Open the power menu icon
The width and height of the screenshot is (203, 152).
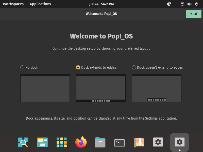pyautogui.click(x=196, y=4)
